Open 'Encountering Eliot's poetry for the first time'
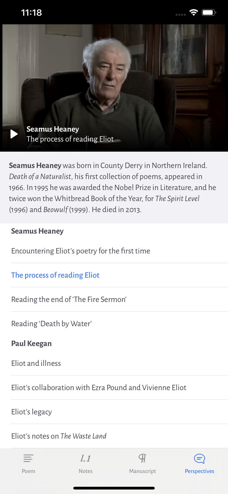This screenshot has height=494, width=228. [x=81, y=251]
